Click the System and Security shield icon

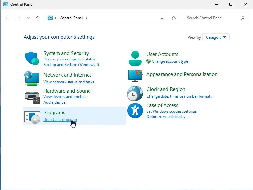(x=32, y=59)
